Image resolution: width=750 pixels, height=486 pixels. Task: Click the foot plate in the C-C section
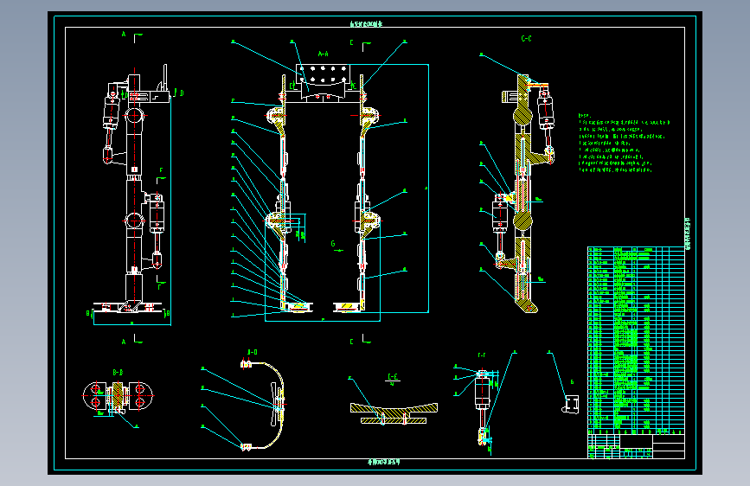click(x=527, y=304)
